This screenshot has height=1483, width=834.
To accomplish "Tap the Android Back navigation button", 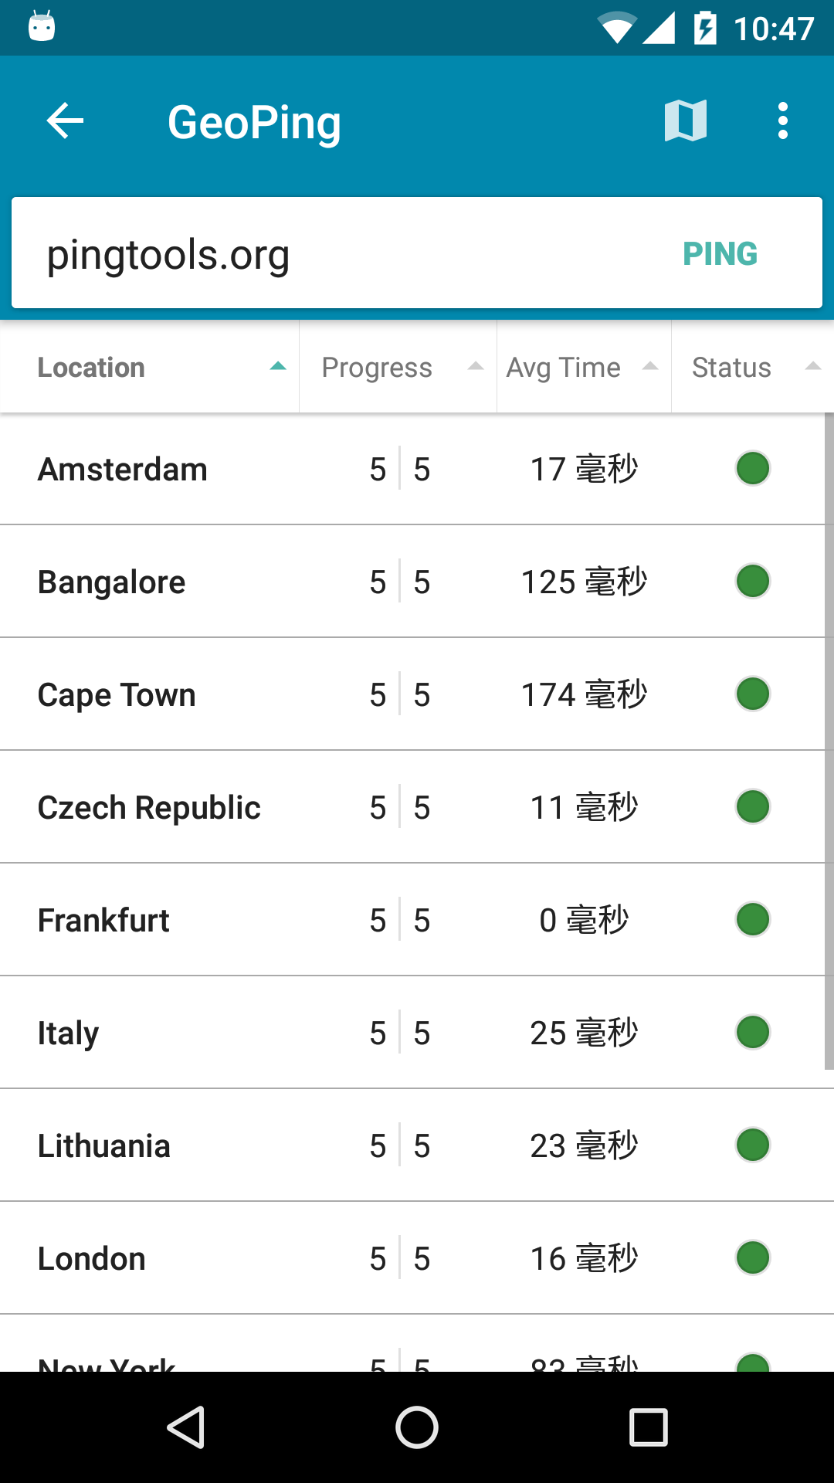I will (186, 1427).
